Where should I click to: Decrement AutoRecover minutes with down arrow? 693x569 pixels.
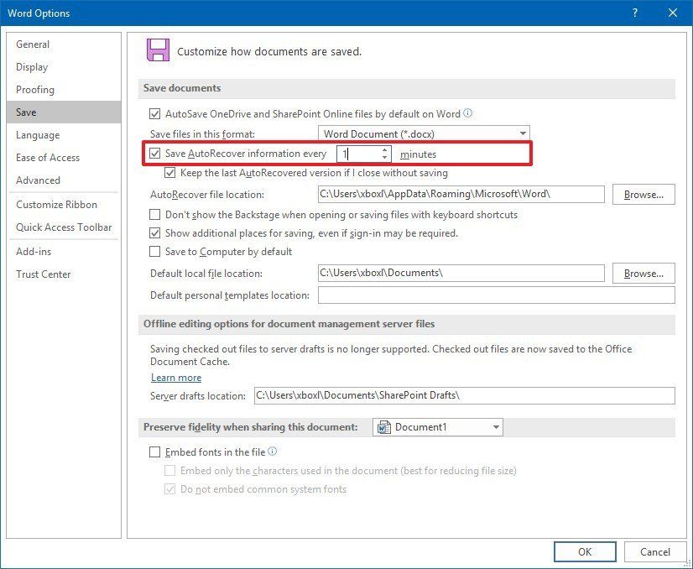point(385,157)
